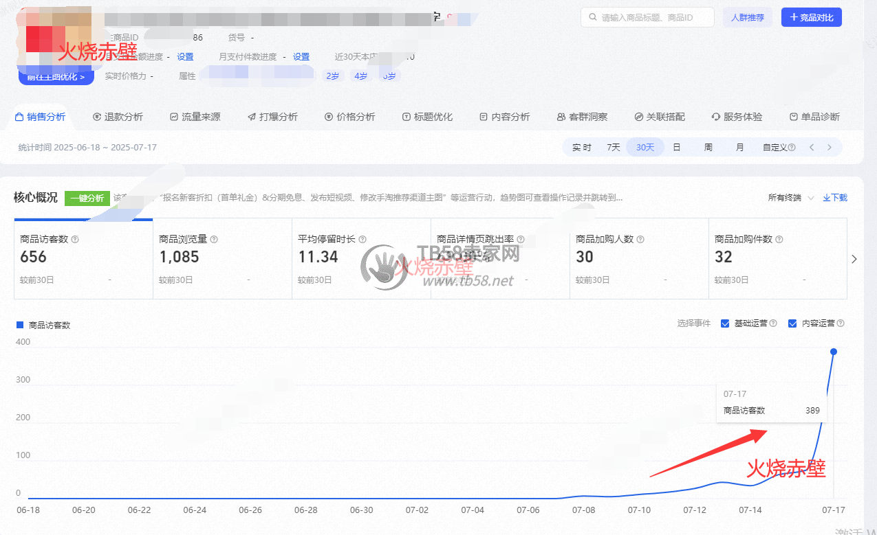
Task: Click the help icon beside 平均停留时长
Action: [362, 240]
